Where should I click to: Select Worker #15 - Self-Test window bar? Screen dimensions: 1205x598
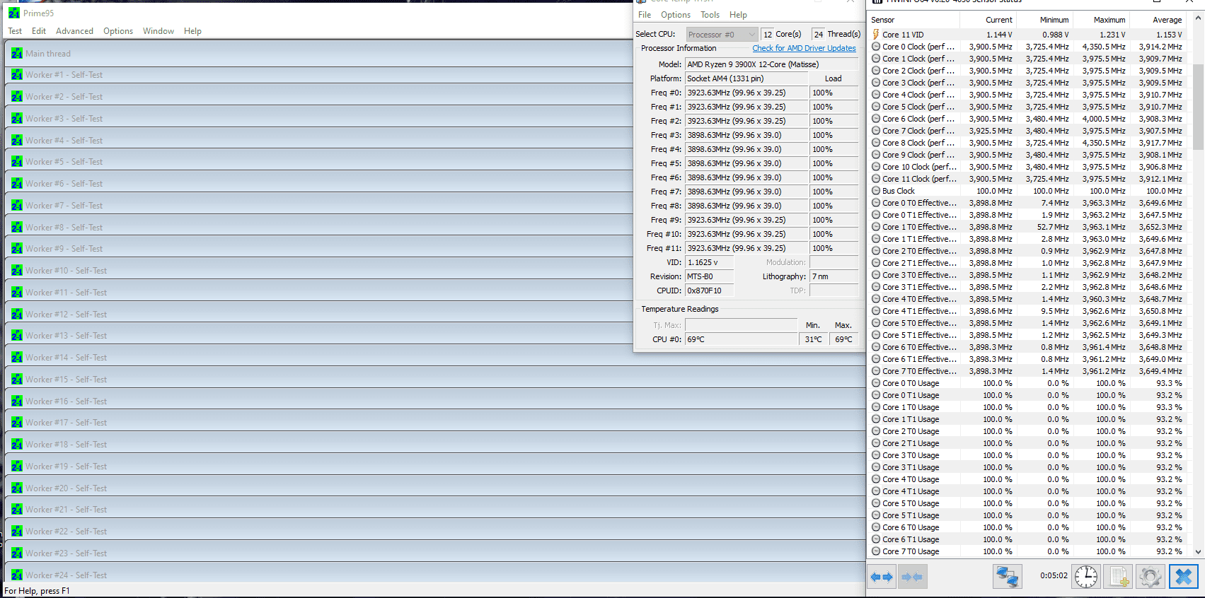pos(435,379)
